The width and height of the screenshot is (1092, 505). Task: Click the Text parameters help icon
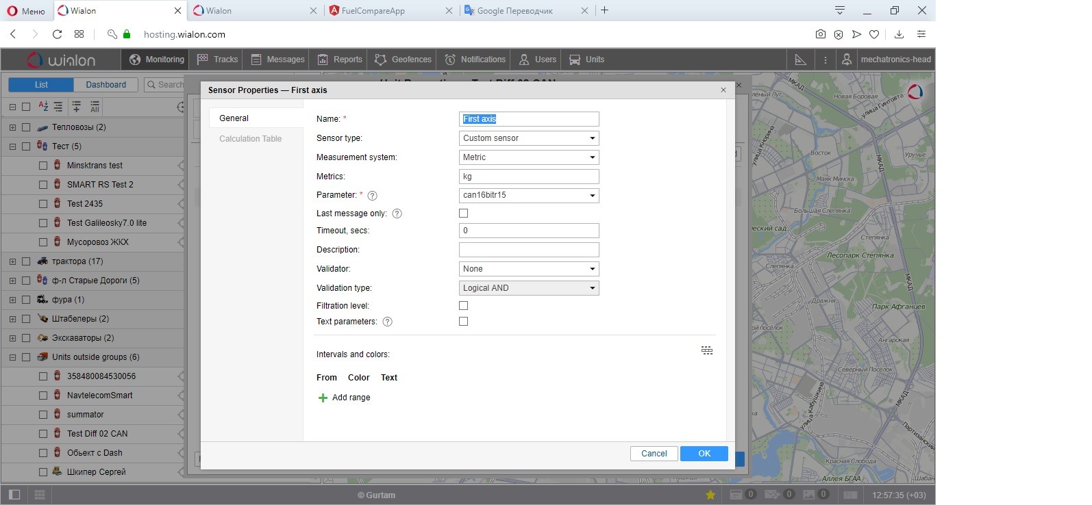point(387,322)
